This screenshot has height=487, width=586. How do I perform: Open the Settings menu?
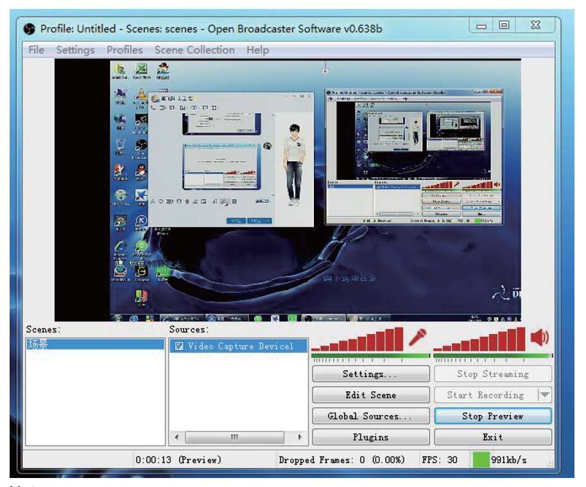point(75,49)
